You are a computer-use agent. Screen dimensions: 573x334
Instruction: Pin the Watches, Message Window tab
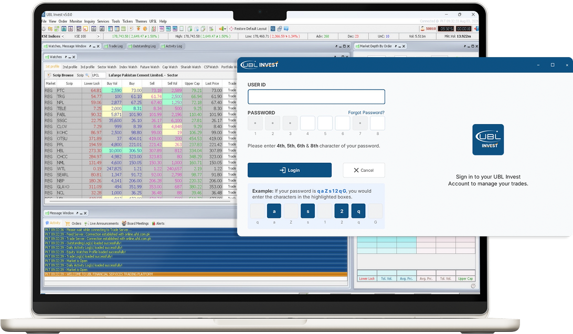90,46
